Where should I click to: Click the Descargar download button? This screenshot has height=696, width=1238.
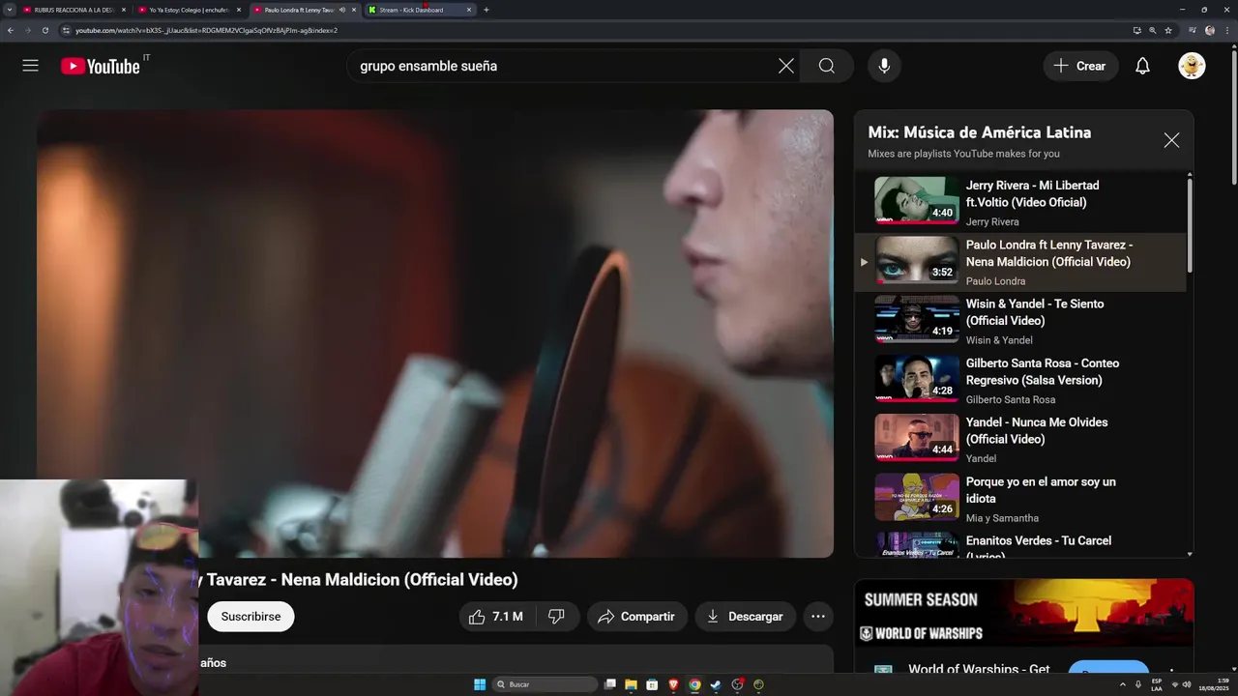point(745,616)
